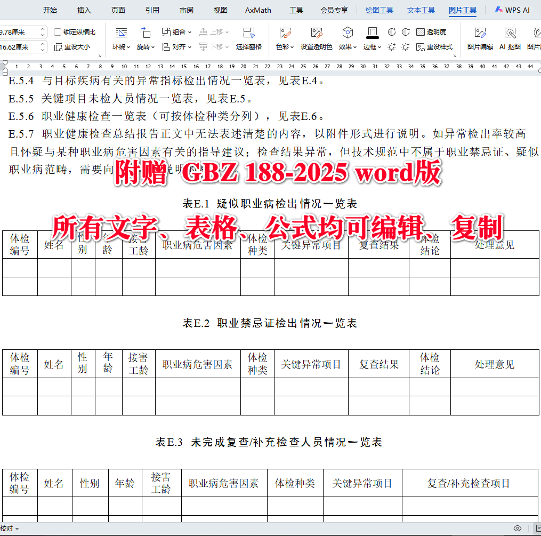This screenshot has width=541, height=536.
Task: Switch to the 审阅 (Review) tab
Action: pyautogui.click(x=186, y=10)
